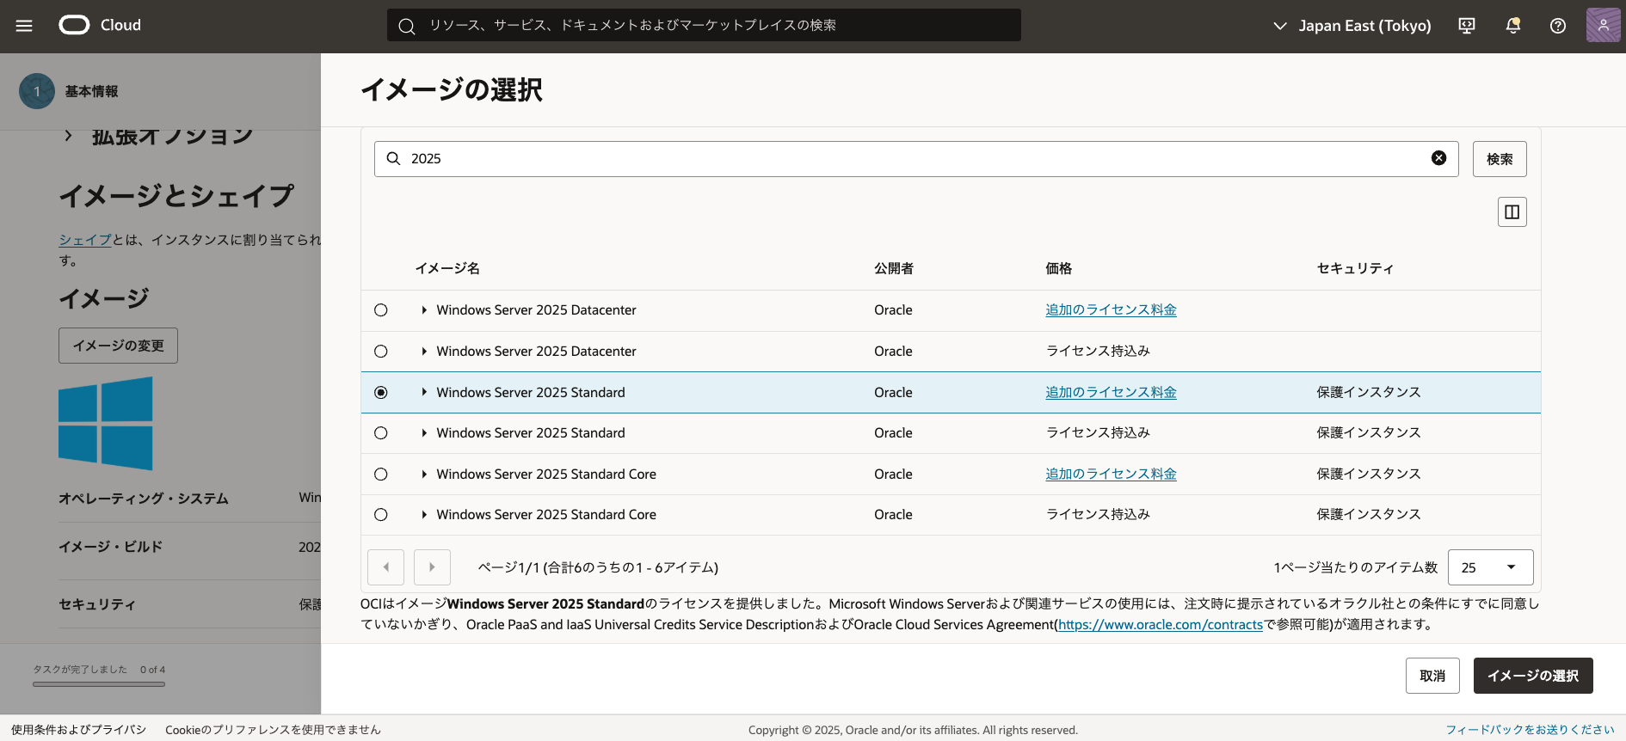Select Windows Server 2025 Standard with 追加のライセンス料金
Screen dimensions: 1626x741
(x=381, y=393)
